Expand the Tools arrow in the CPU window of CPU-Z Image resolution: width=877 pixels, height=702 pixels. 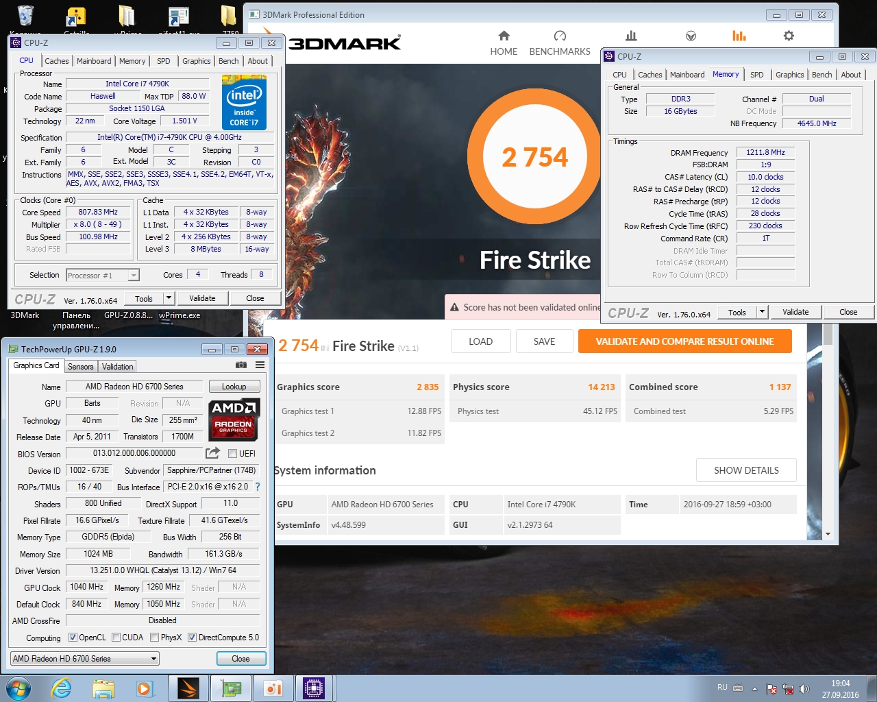(169, 298)
